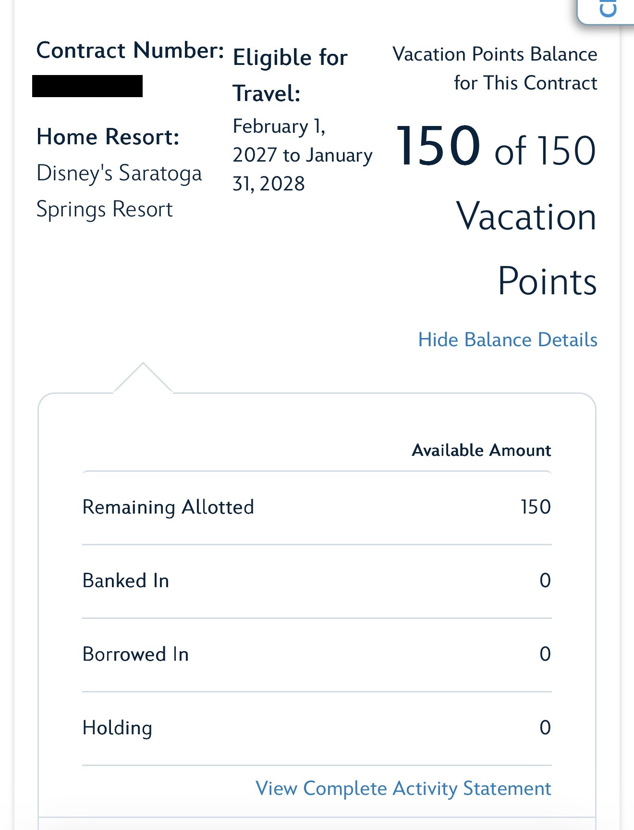
Task: Click the Eligible for Travel heading
Action: (x=290, y=75)
